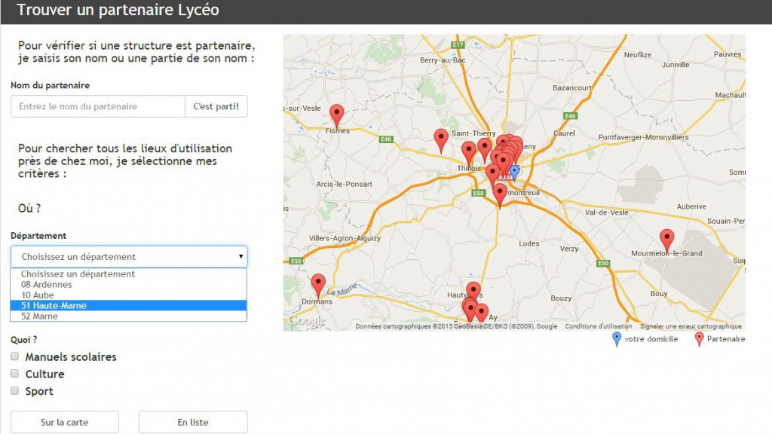Check the Manuels scolaires checkbox
The width and height of the screenshot is (772, 434).
(15, 356)
